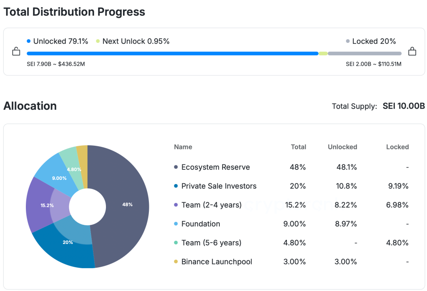Sort the table by the Locked column header
This screenshot has width=427, height=291.
pos(397,147)
